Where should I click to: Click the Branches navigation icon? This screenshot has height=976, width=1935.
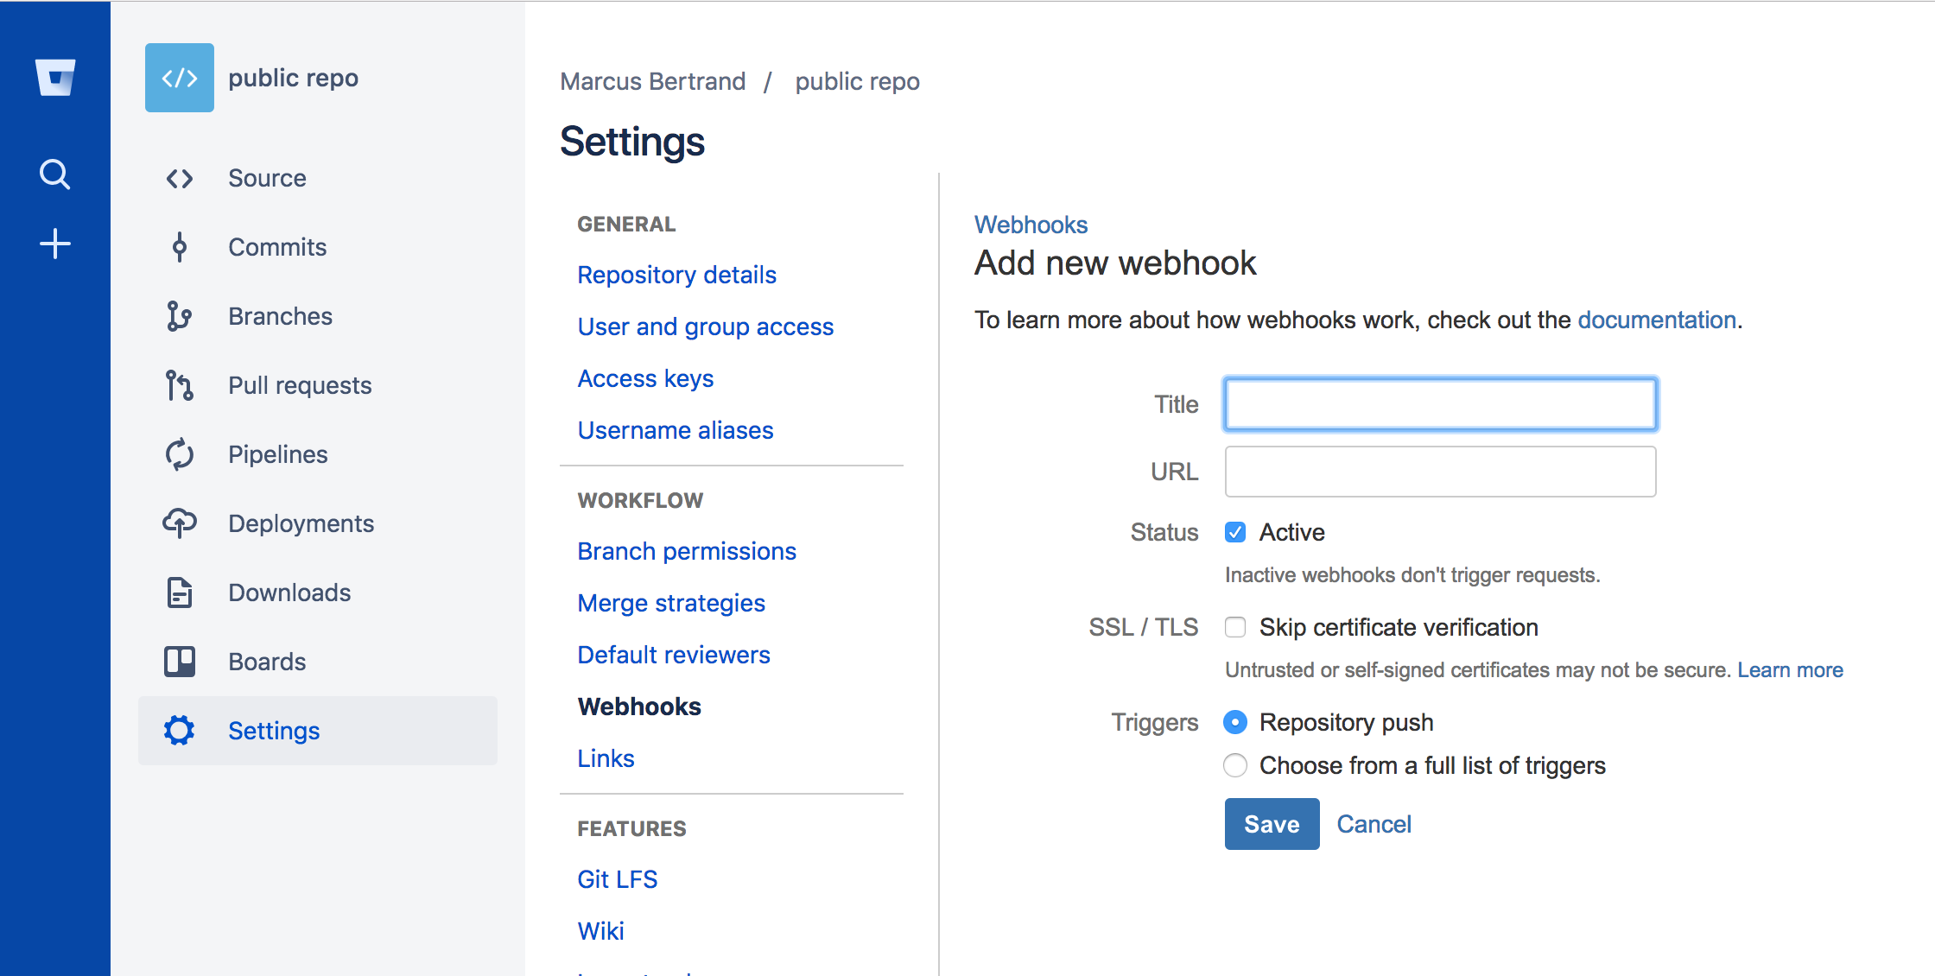click(181, 316)
